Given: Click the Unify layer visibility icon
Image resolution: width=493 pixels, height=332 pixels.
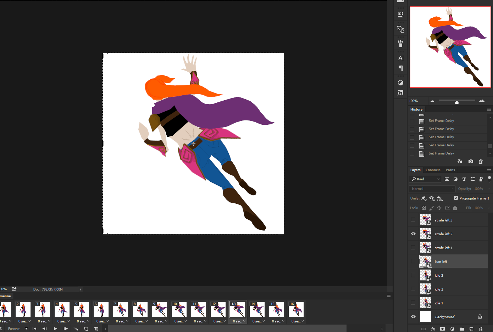Looking at the screenshot, I should [432, 198].
